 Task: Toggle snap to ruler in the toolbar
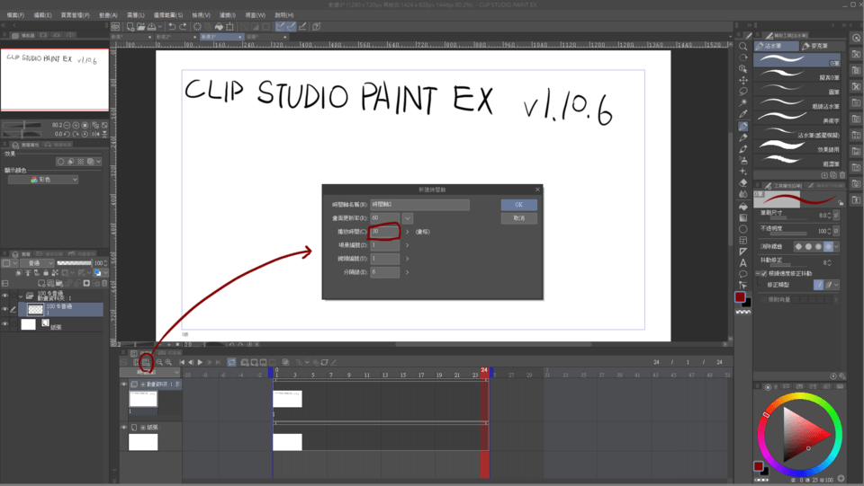pyautogui.click(x=281, y=26)
